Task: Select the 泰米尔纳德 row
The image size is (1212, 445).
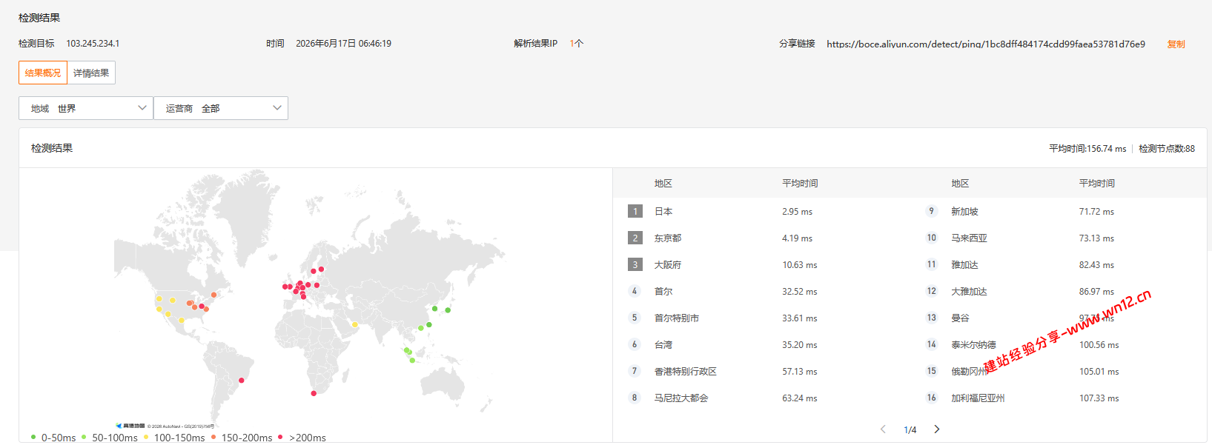Action: [x=1059, y=344]
